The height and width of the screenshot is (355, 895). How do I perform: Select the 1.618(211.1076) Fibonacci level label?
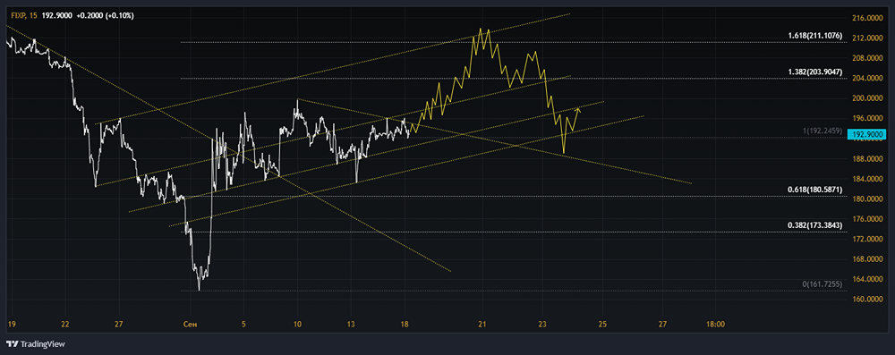click(x=814, y=36)
